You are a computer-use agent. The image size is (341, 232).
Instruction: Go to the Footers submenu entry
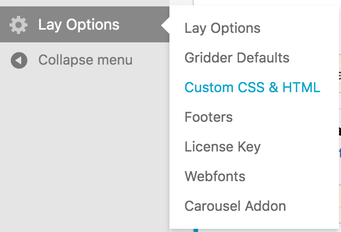[x=209, y=117]
